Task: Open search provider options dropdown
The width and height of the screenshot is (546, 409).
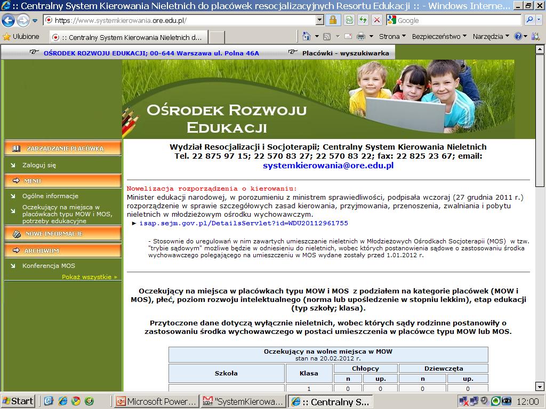Action: (x=539, y=20)
